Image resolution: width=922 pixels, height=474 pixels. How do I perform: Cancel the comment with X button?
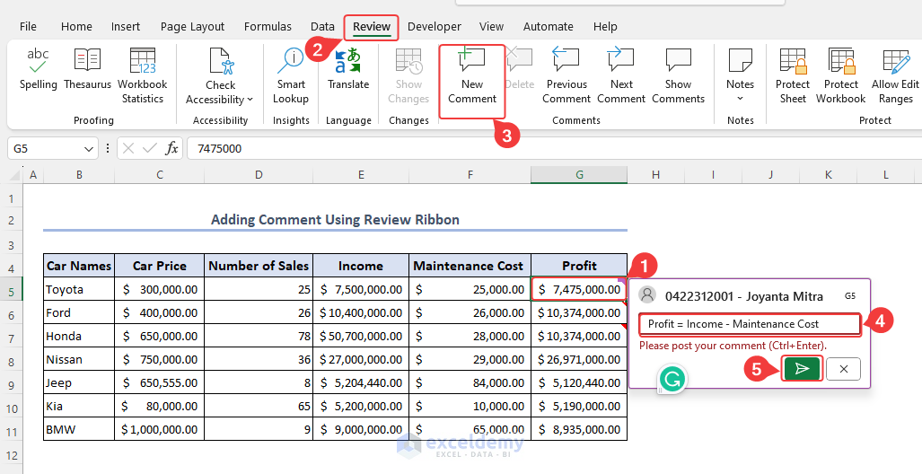(x=843, y=368)
